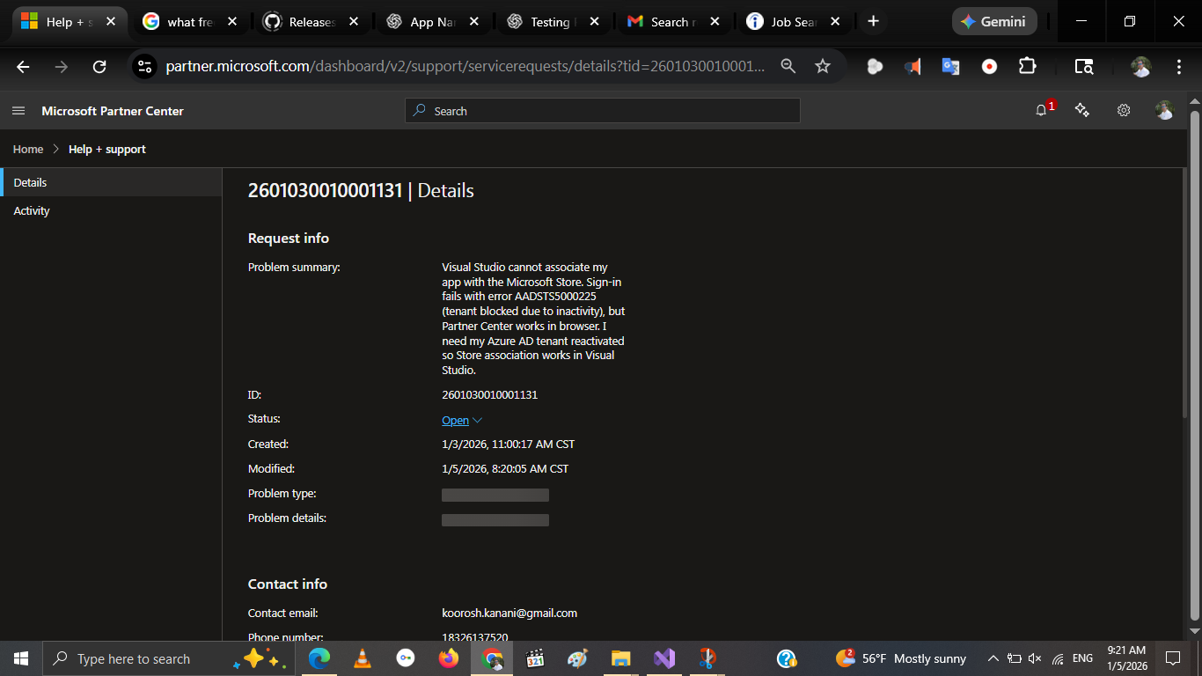
Task: Click the red record extension icon
Action: 989,66
